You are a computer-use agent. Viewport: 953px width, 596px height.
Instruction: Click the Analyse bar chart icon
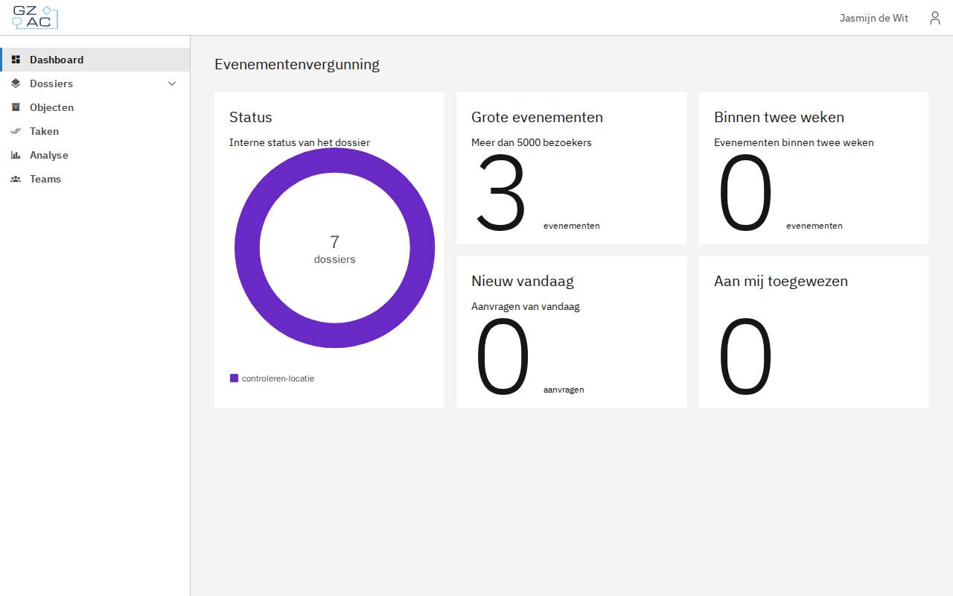[16, 155]
